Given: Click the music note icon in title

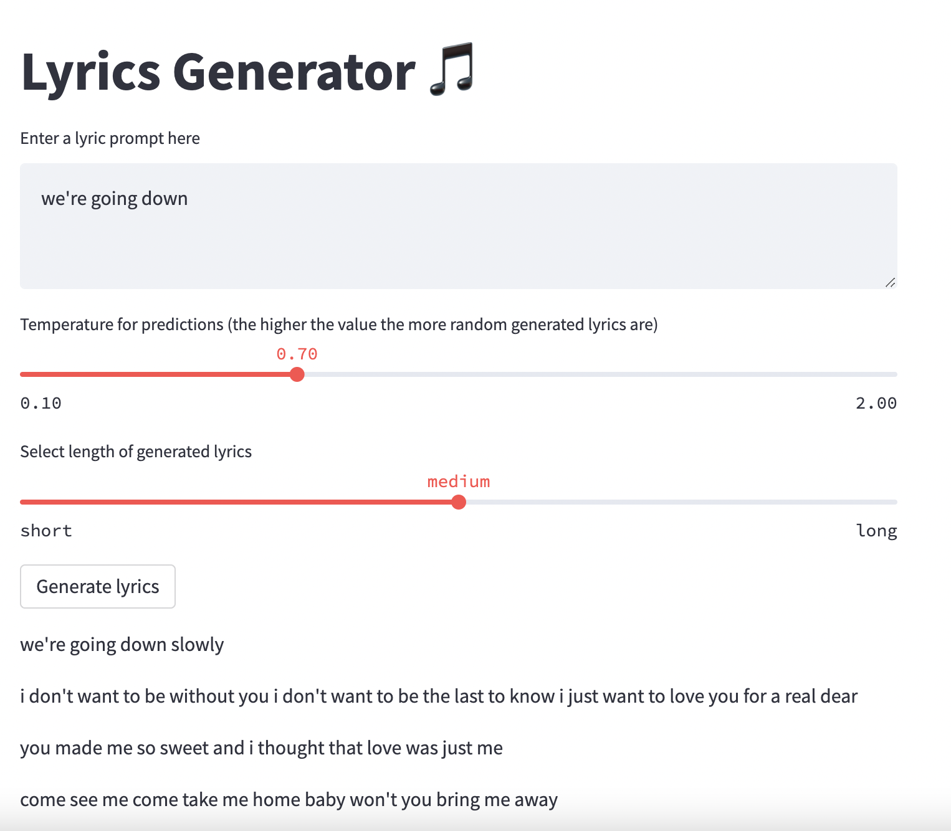Looking at the screenshot, I should [451, 70].
